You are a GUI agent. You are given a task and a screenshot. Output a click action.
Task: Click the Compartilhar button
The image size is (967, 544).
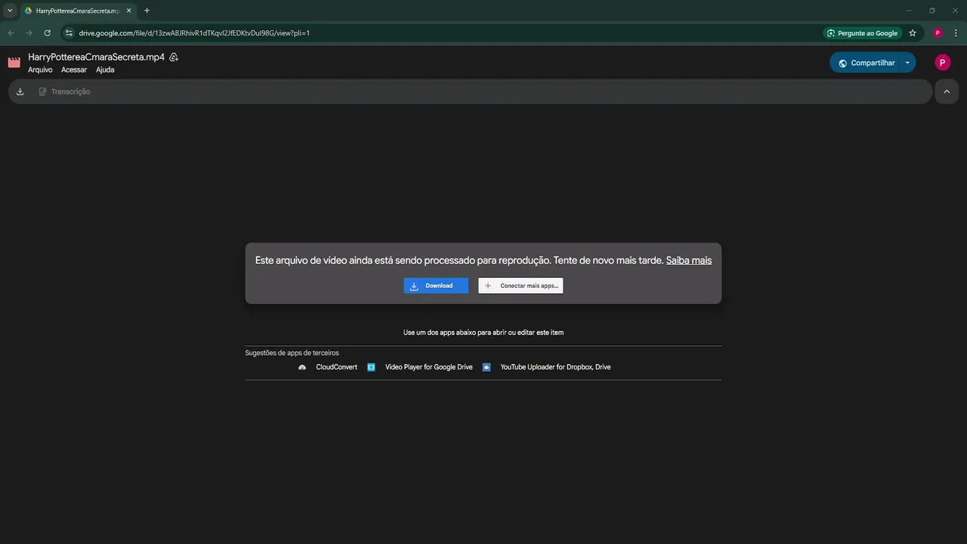pos(866,63)
